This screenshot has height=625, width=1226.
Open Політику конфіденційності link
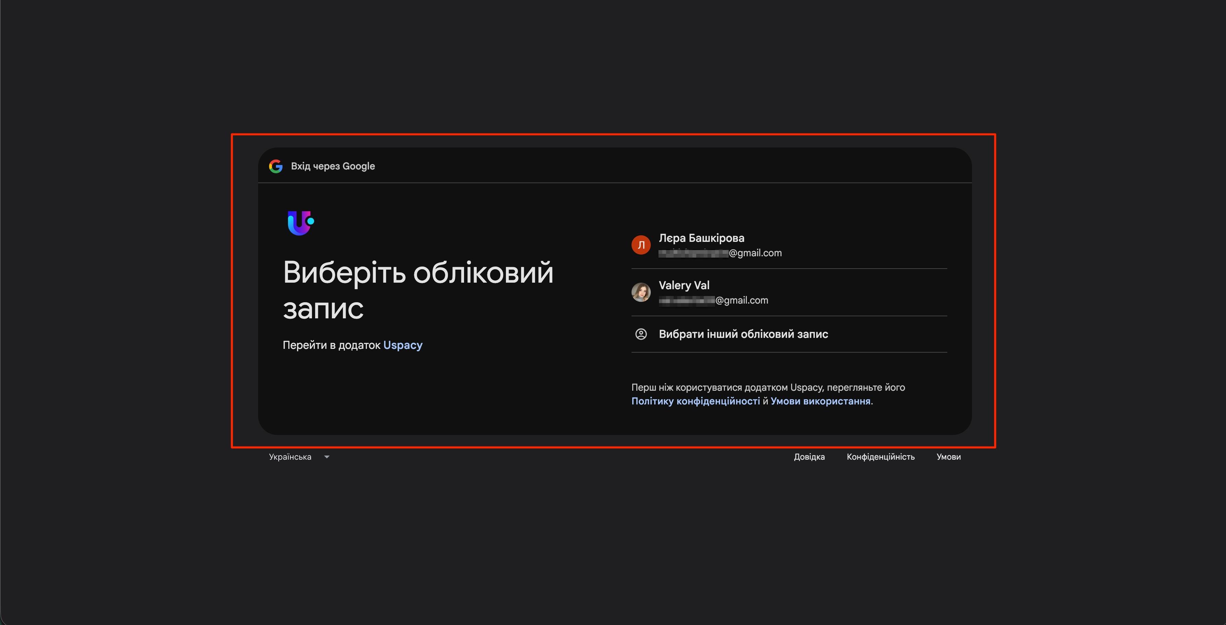click(x=695, y=401)
